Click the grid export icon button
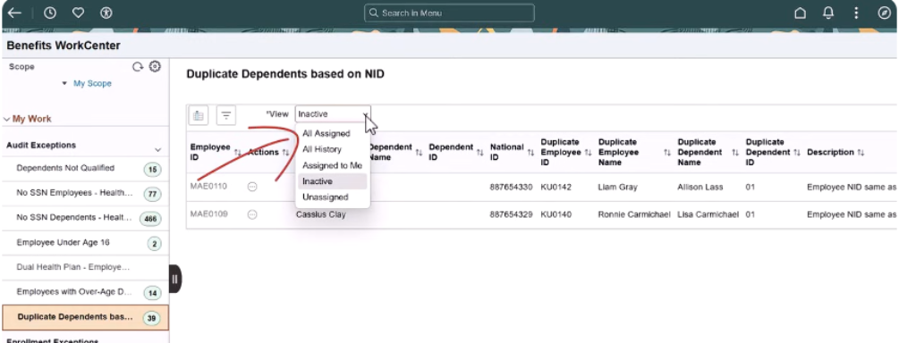The height and width of the screenshot is (343, 899). [x=199, y=115]
